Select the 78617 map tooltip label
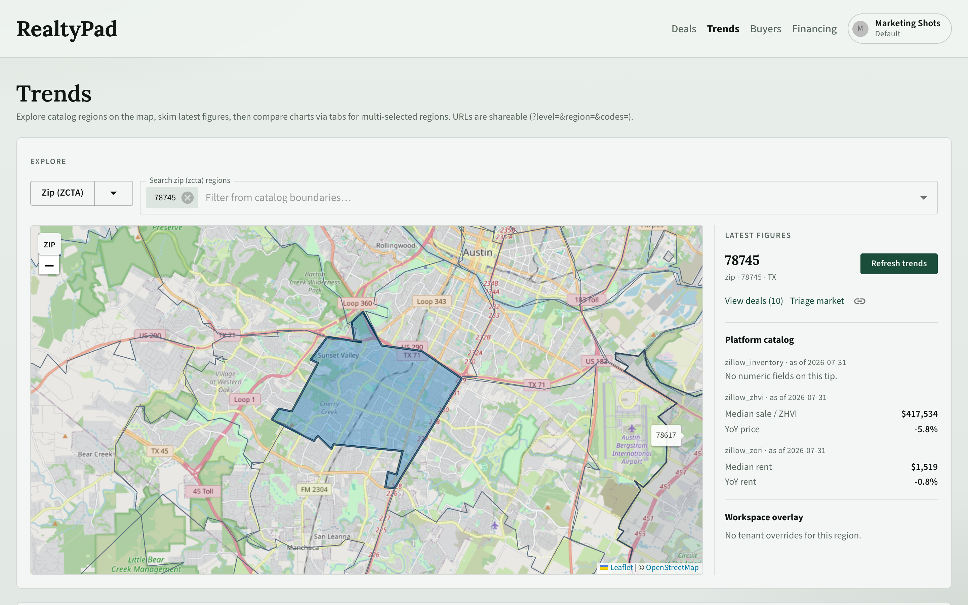 pyautogui.click(x=666, y=435)
